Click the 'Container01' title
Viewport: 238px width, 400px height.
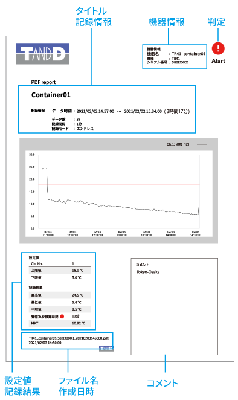point(51,95)
